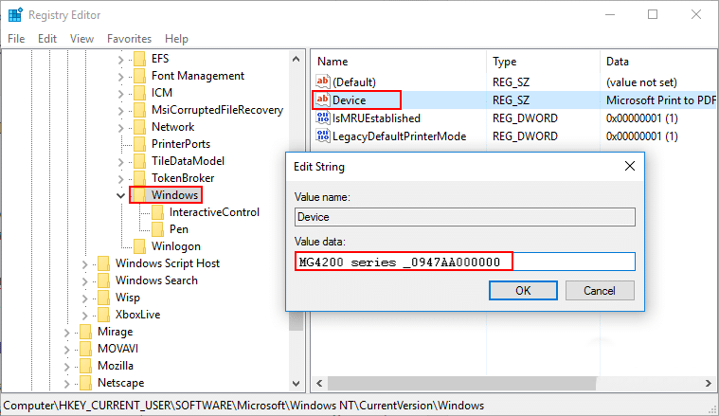
Task: Open the Edit menu
Action: [x=47, y=39]
